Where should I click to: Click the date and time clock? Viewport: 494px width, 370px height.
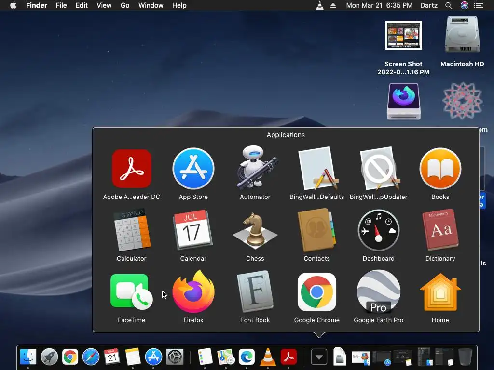379,5
